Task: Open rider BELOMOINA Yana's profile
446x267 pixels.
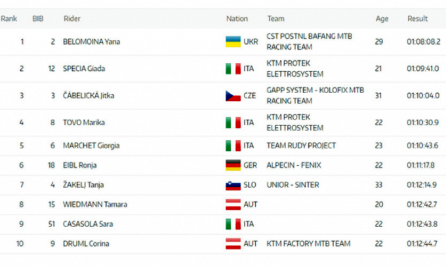Action: pyautogui.click(x=91, y=42)
